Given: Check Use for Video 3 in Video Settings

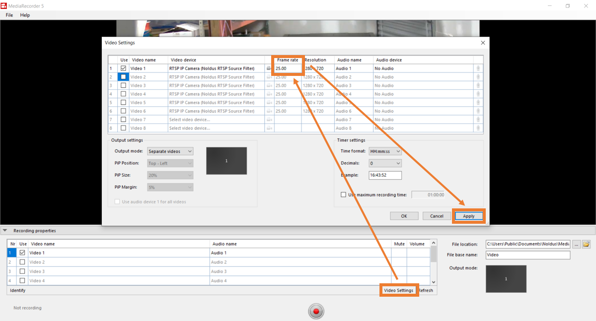Looking at the screenshot, I should point(123,85).
